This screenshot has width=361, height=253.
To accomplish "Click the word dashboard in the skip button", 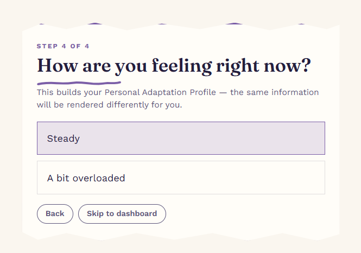I will coord(136,213).
